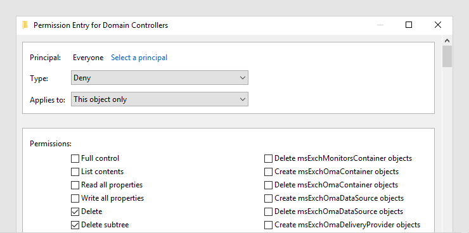Enable Write all properties permission
Image resolution: width=469 pixels, height=233 pixels.
pyautogui.click(x=75, y=198)
